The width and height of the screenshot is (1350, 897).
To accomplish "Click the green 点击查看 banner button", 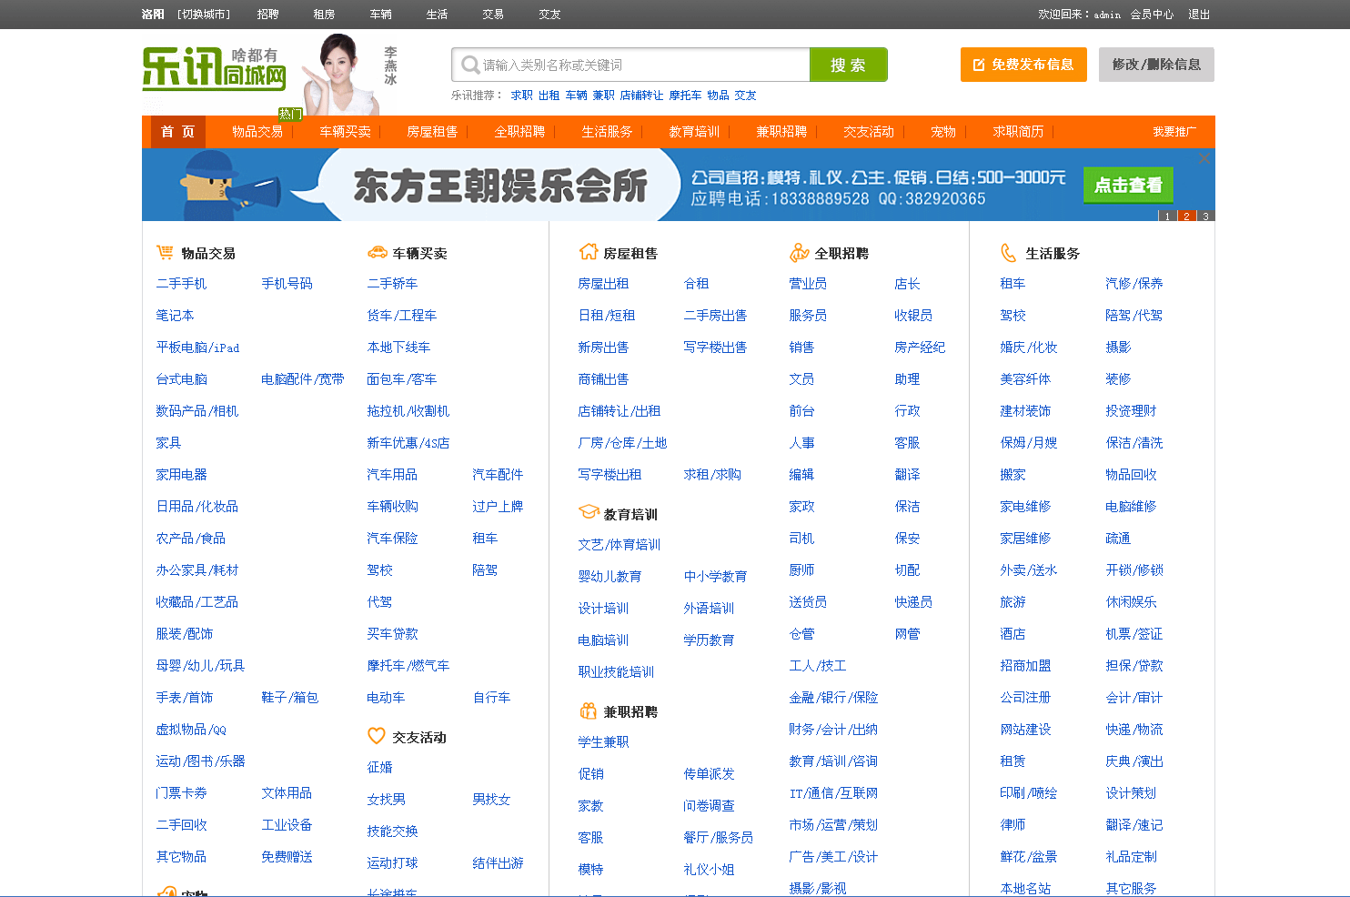I will (x=1128, y=186).
